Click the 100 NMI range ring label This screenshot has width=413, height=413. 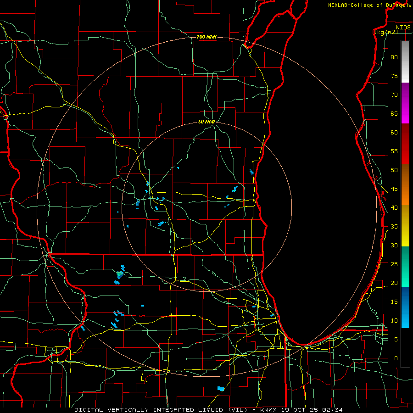(206, 37)
